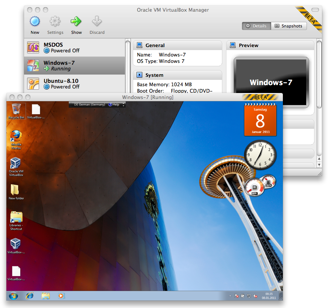Click the Manager window toolbar toggle pill
This screenshot has width=328, height=308.
[315, 10]
